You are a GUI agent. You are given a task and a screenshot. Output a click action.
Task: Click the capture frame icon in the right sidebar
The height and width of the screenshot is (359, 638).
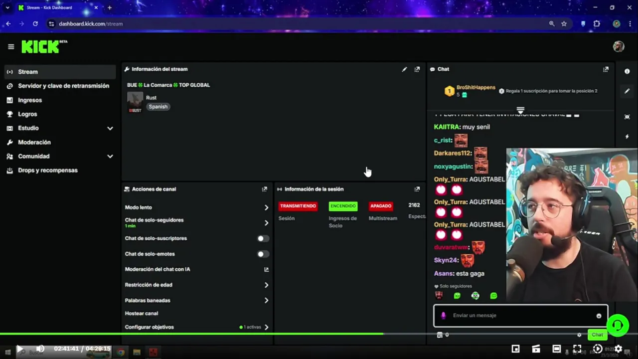coord(627,117)
